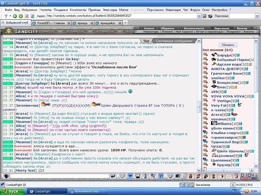Select the Чат tab
This screenshot has width=261, height=195.
tap(146, 41)
